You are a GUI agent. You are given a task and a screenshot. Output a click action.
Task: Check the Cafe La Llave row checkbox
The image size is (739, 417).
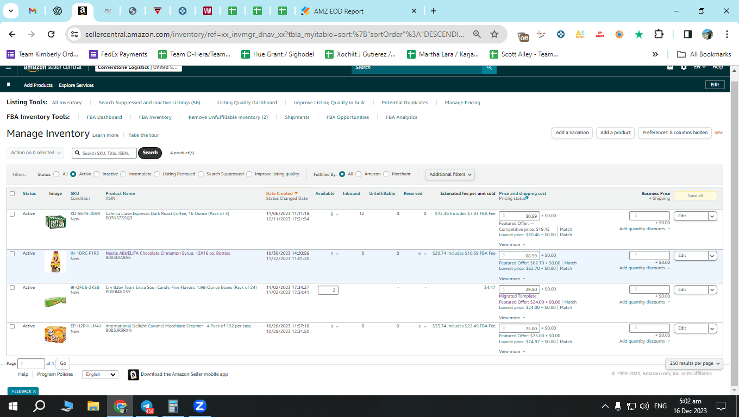coord(12,214)
